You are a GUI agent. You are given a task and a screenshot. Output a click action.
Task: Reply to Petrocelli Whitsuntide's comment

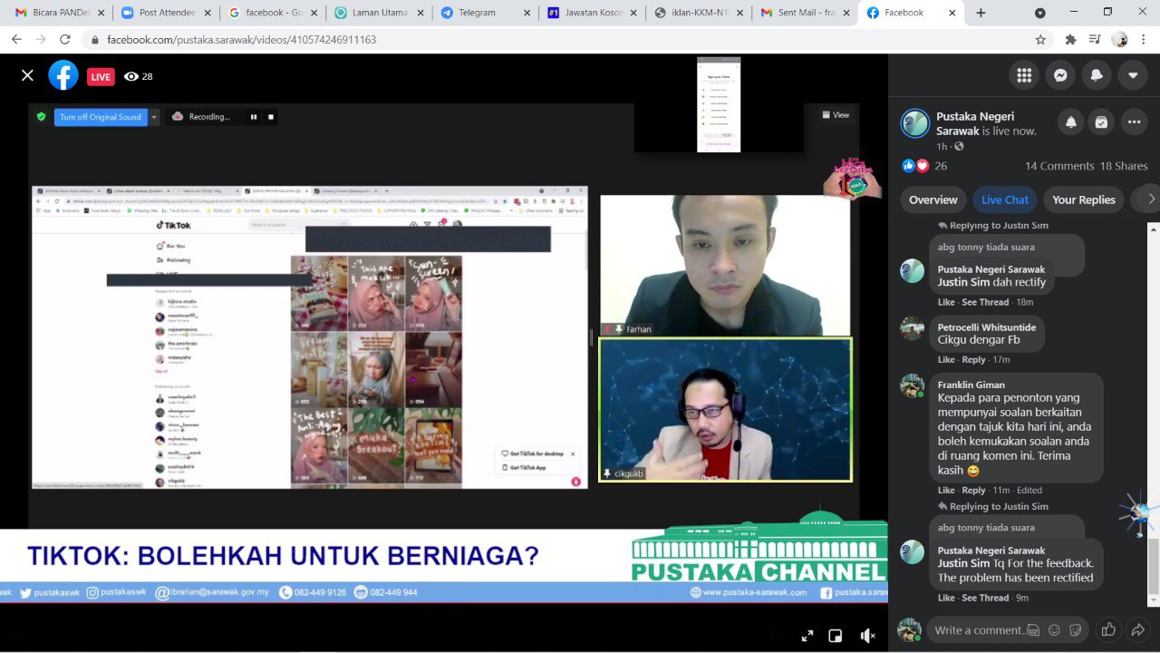coord(973,360)
